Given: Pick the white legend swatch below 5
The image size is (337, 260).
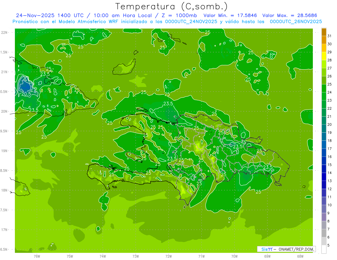Looking at the screenshot, I should tap(324, 249).
